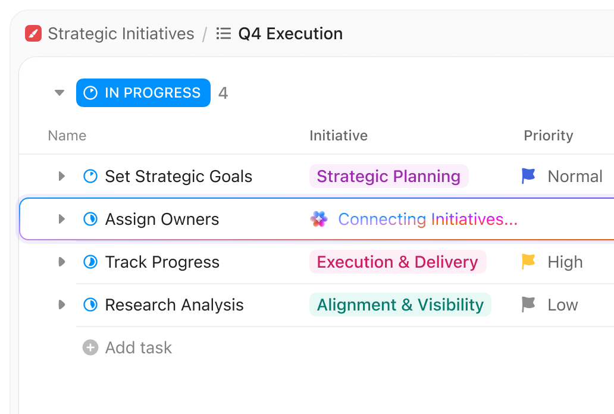
Task: Select Q4 Execution in the breadcrumb
Action: click(290, 33)
